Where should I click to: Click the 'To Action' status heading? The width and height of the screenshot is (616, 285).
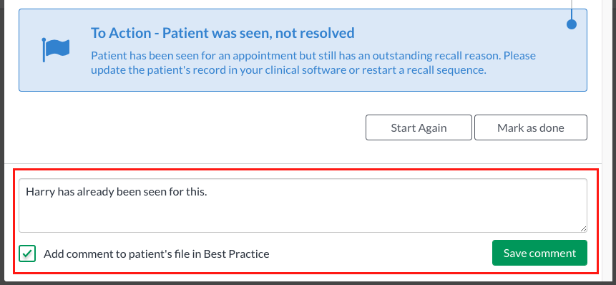coord(223,33)
